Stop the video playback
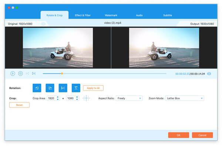222x146 pixels. tap(20, 73)
